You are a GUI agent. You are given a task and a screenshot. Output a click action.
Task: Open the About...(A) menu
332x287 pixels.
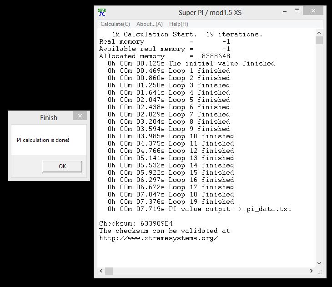pyautogui.click(x=149, y=24)
